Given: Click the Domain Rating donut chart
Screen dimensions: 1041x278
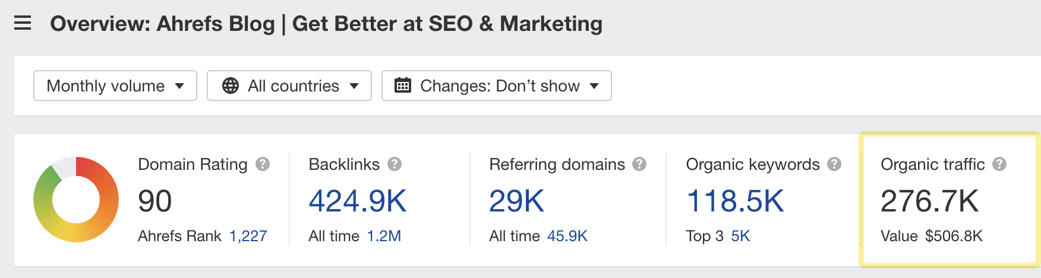Looking at the screenshot, I should point(76,200).
